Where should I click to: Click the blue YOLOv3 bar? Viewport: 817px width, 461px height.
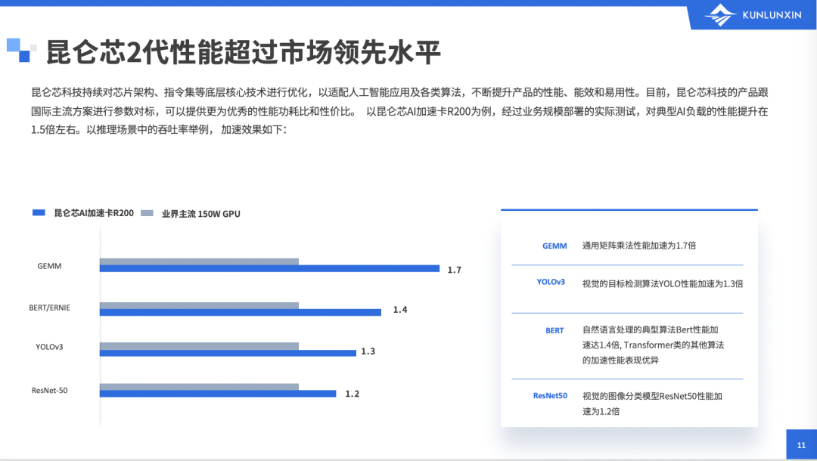tap(228, 353)
